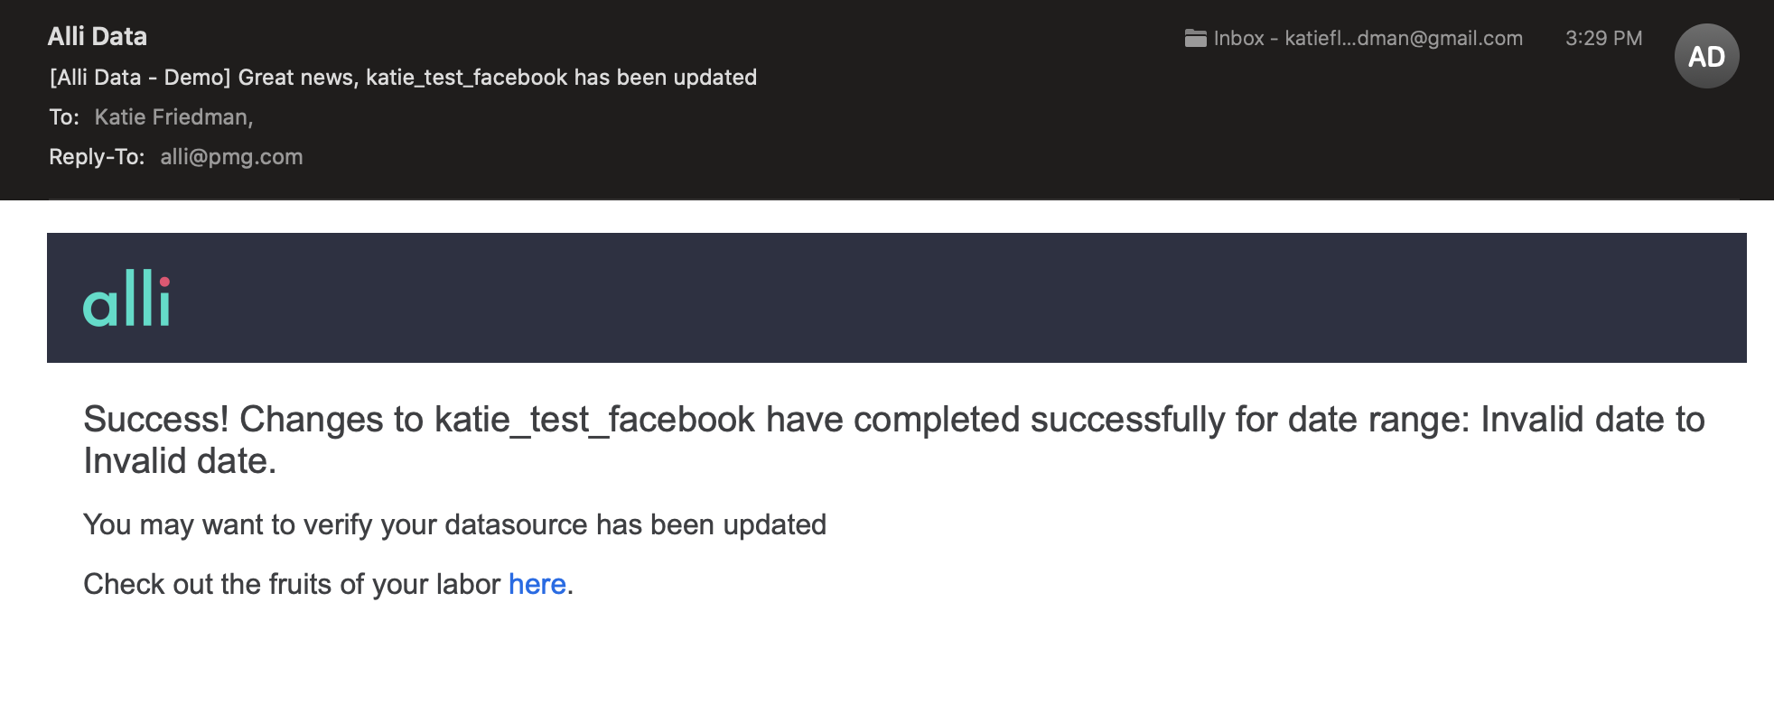Click the email subject line

coord(403,78)
